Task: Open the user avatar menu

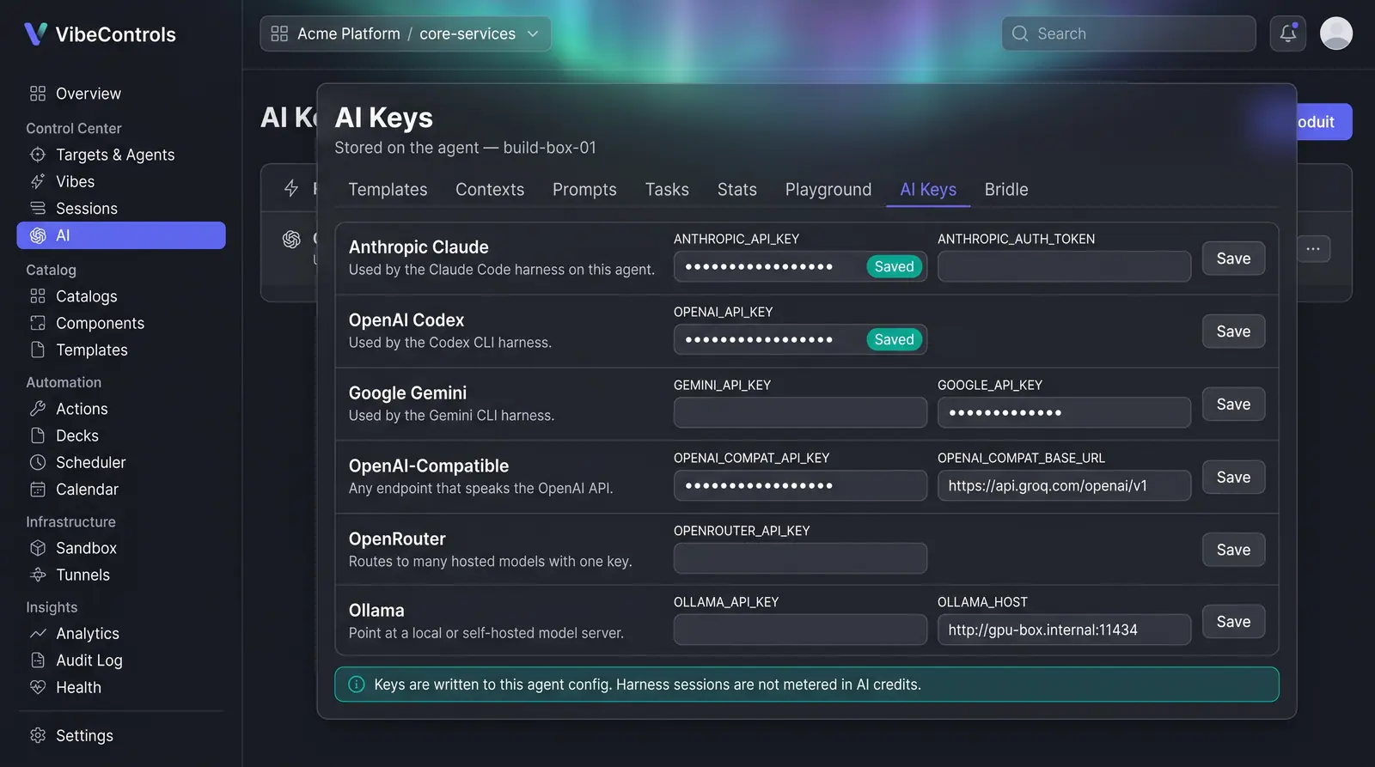Action: click(1336, 33)
